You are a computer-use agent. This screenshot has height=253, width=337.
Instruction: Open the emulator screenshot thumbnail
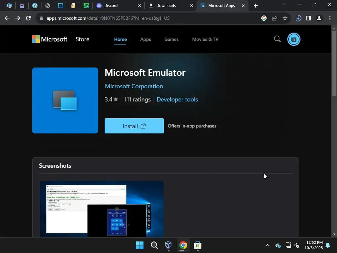tap(102, 209)
